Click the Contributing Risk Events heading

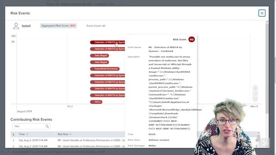pyautogui.click(x=31, y=120)
